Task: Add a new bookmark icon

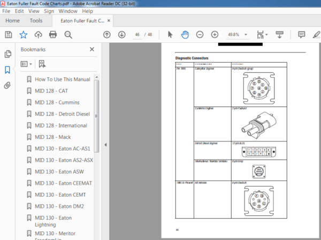Action: tap(42, 64)
